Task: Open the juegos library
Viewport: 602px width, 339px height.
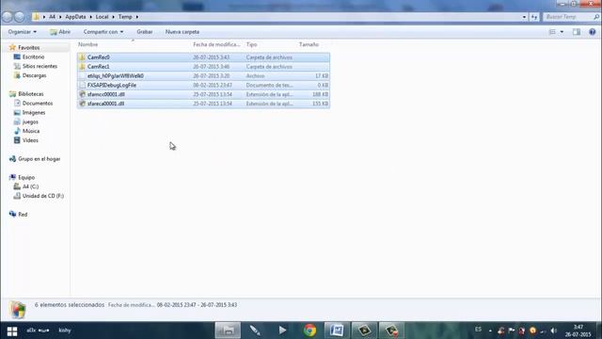Action: pyautogui.click(x=30, y=121)
